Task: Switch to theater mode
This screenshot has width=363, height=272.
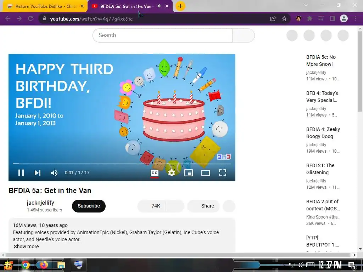Action: point(206,173)
